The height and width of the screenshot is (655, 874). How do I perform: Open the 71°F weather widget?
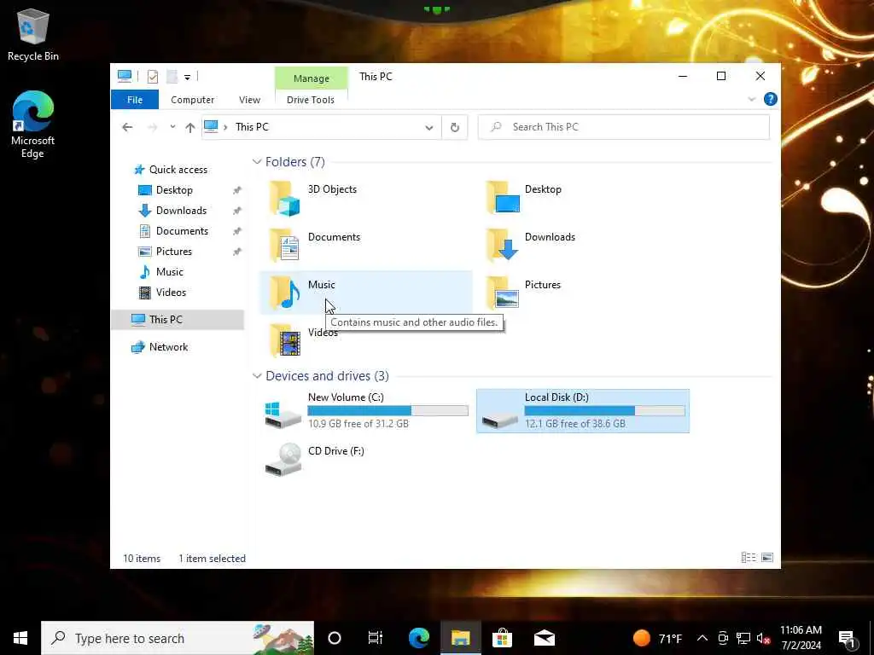(658, 638)
